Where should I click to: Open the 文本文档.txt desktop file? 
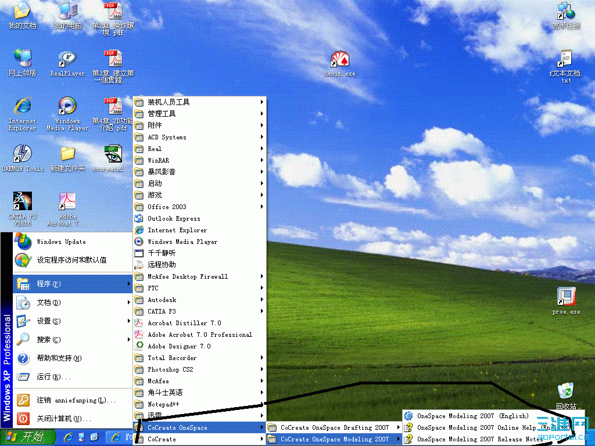[566, 66]
